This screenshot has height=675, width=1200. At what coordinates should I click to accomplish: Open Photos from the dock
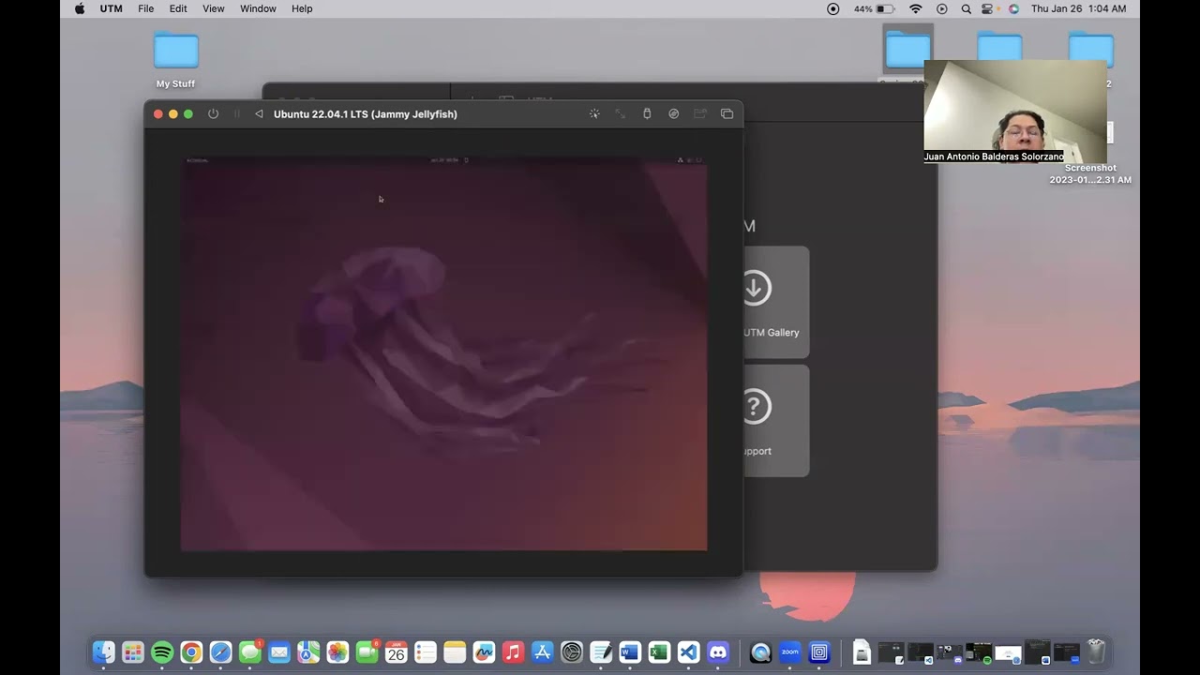pos(337,652)
